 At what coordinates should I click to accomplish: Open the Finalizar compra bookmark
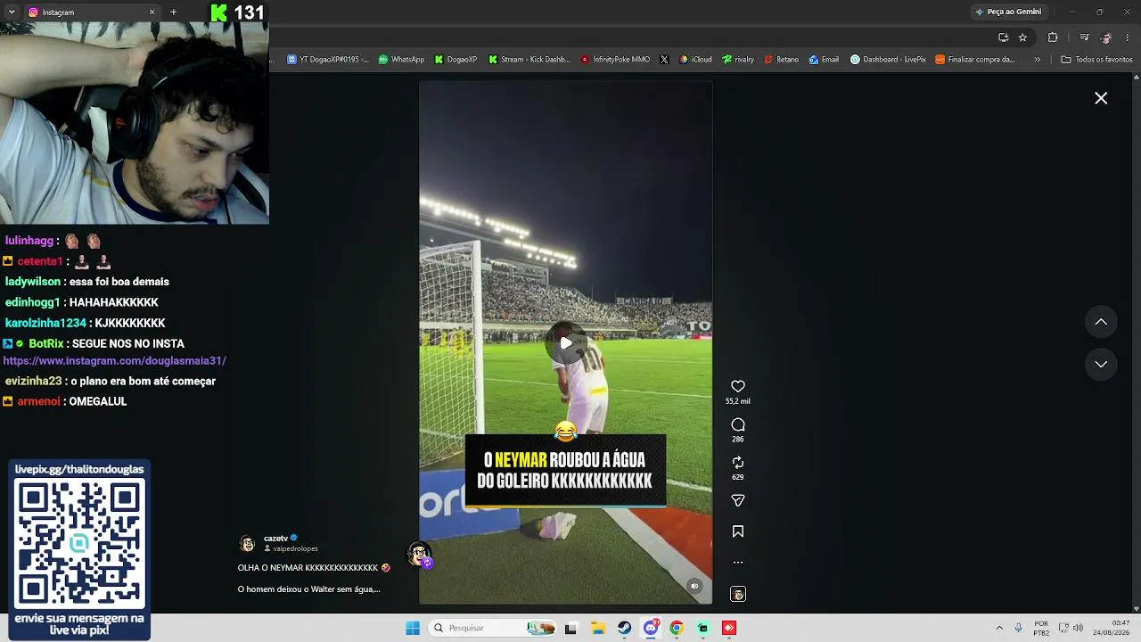pos(974,60)
